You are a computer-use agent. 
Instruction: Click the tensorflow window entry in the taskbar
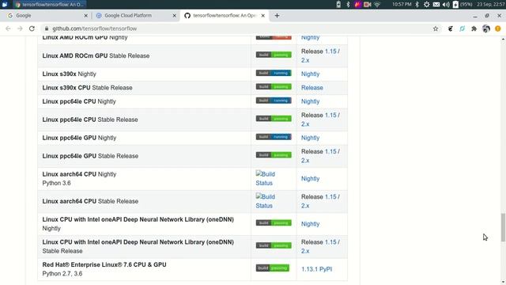click(50, 5)
